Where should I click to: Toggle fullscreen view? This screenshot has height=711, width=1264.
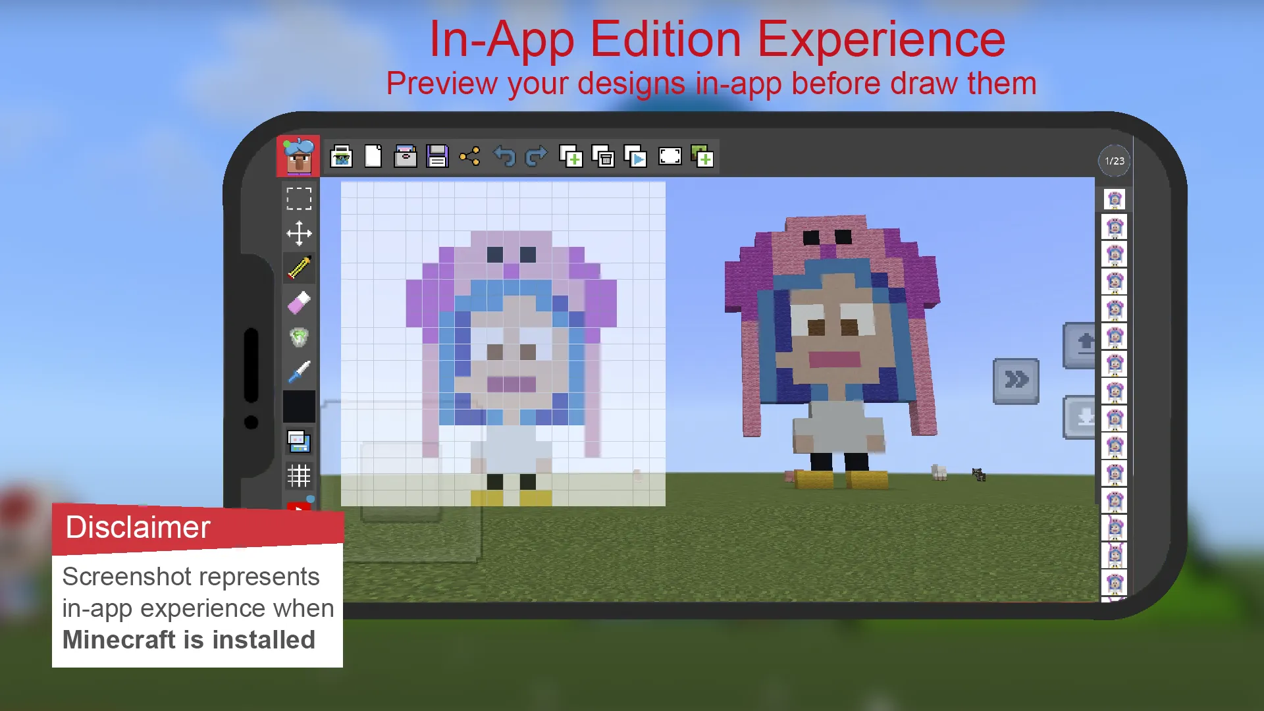tap(670, 157)
